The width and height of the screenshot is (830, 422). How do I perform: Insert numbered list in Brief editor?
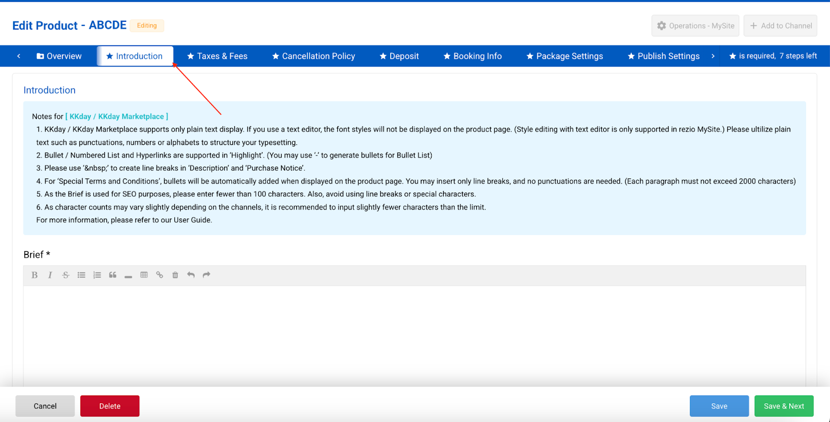[x=97, y=275]
